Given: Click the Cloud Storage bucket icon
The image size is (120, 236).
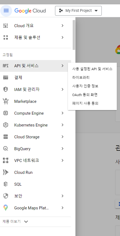Looking at the screenshot, I should click(6, 137).
